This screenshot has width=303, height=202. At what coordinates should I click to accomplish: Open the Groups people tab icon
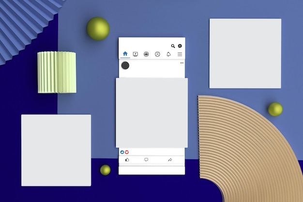point(146,54)
